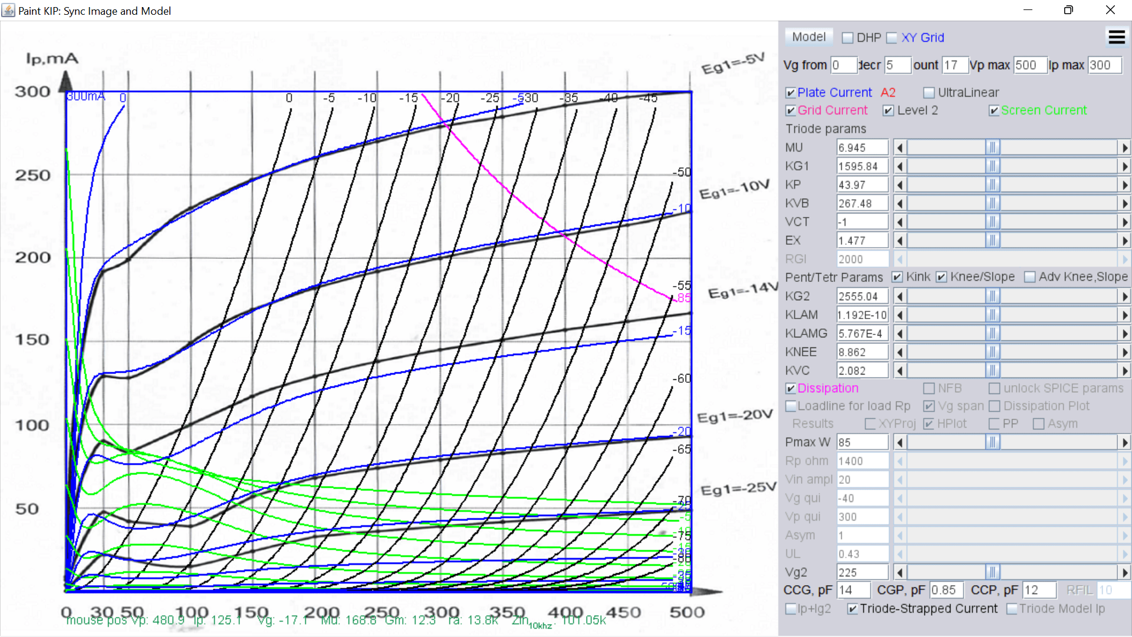Screen dimensions: 1132x637
Task: Click the KLAM slider left arrow
Action: pos(900,315)
